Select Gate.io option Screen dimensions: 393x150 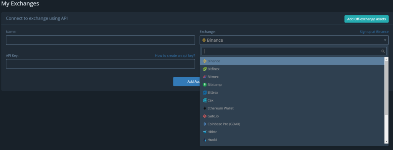pyautogui.click(x=292, y=116)
